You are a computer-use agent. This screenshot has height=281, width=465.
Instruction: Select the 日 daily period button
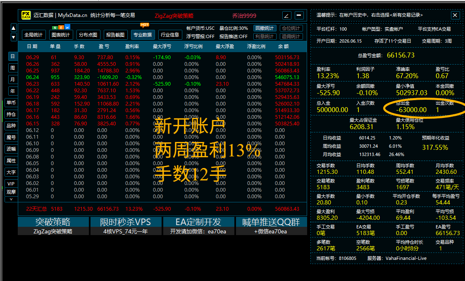coord(13,56)
